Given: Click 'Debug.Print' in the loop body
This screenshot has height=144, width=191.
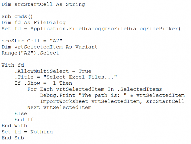Looking at the screenshot, I should pyautogui.click(x=57, y=95).
